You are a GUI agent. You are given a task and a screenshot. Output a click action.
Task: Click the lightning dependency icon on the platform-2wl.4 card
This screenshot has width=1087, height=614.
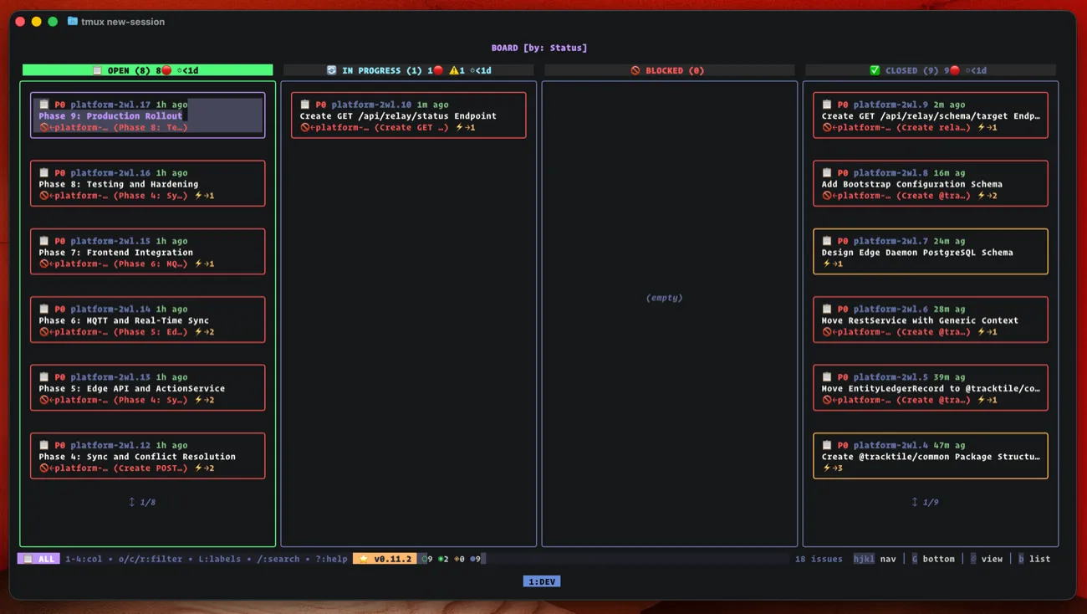[825, 468]
